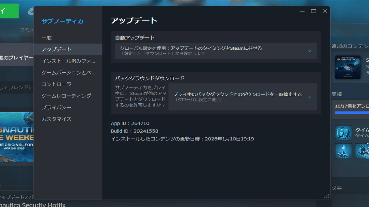Click the first small achievement icon in the bottom row

(x=343, y=151)
